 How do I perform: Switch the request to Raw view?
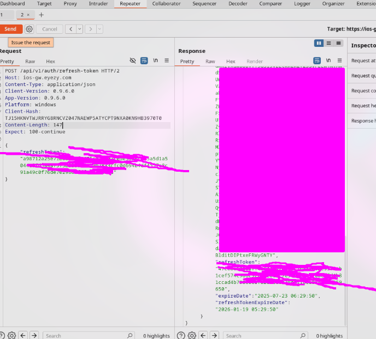point(30,62)
